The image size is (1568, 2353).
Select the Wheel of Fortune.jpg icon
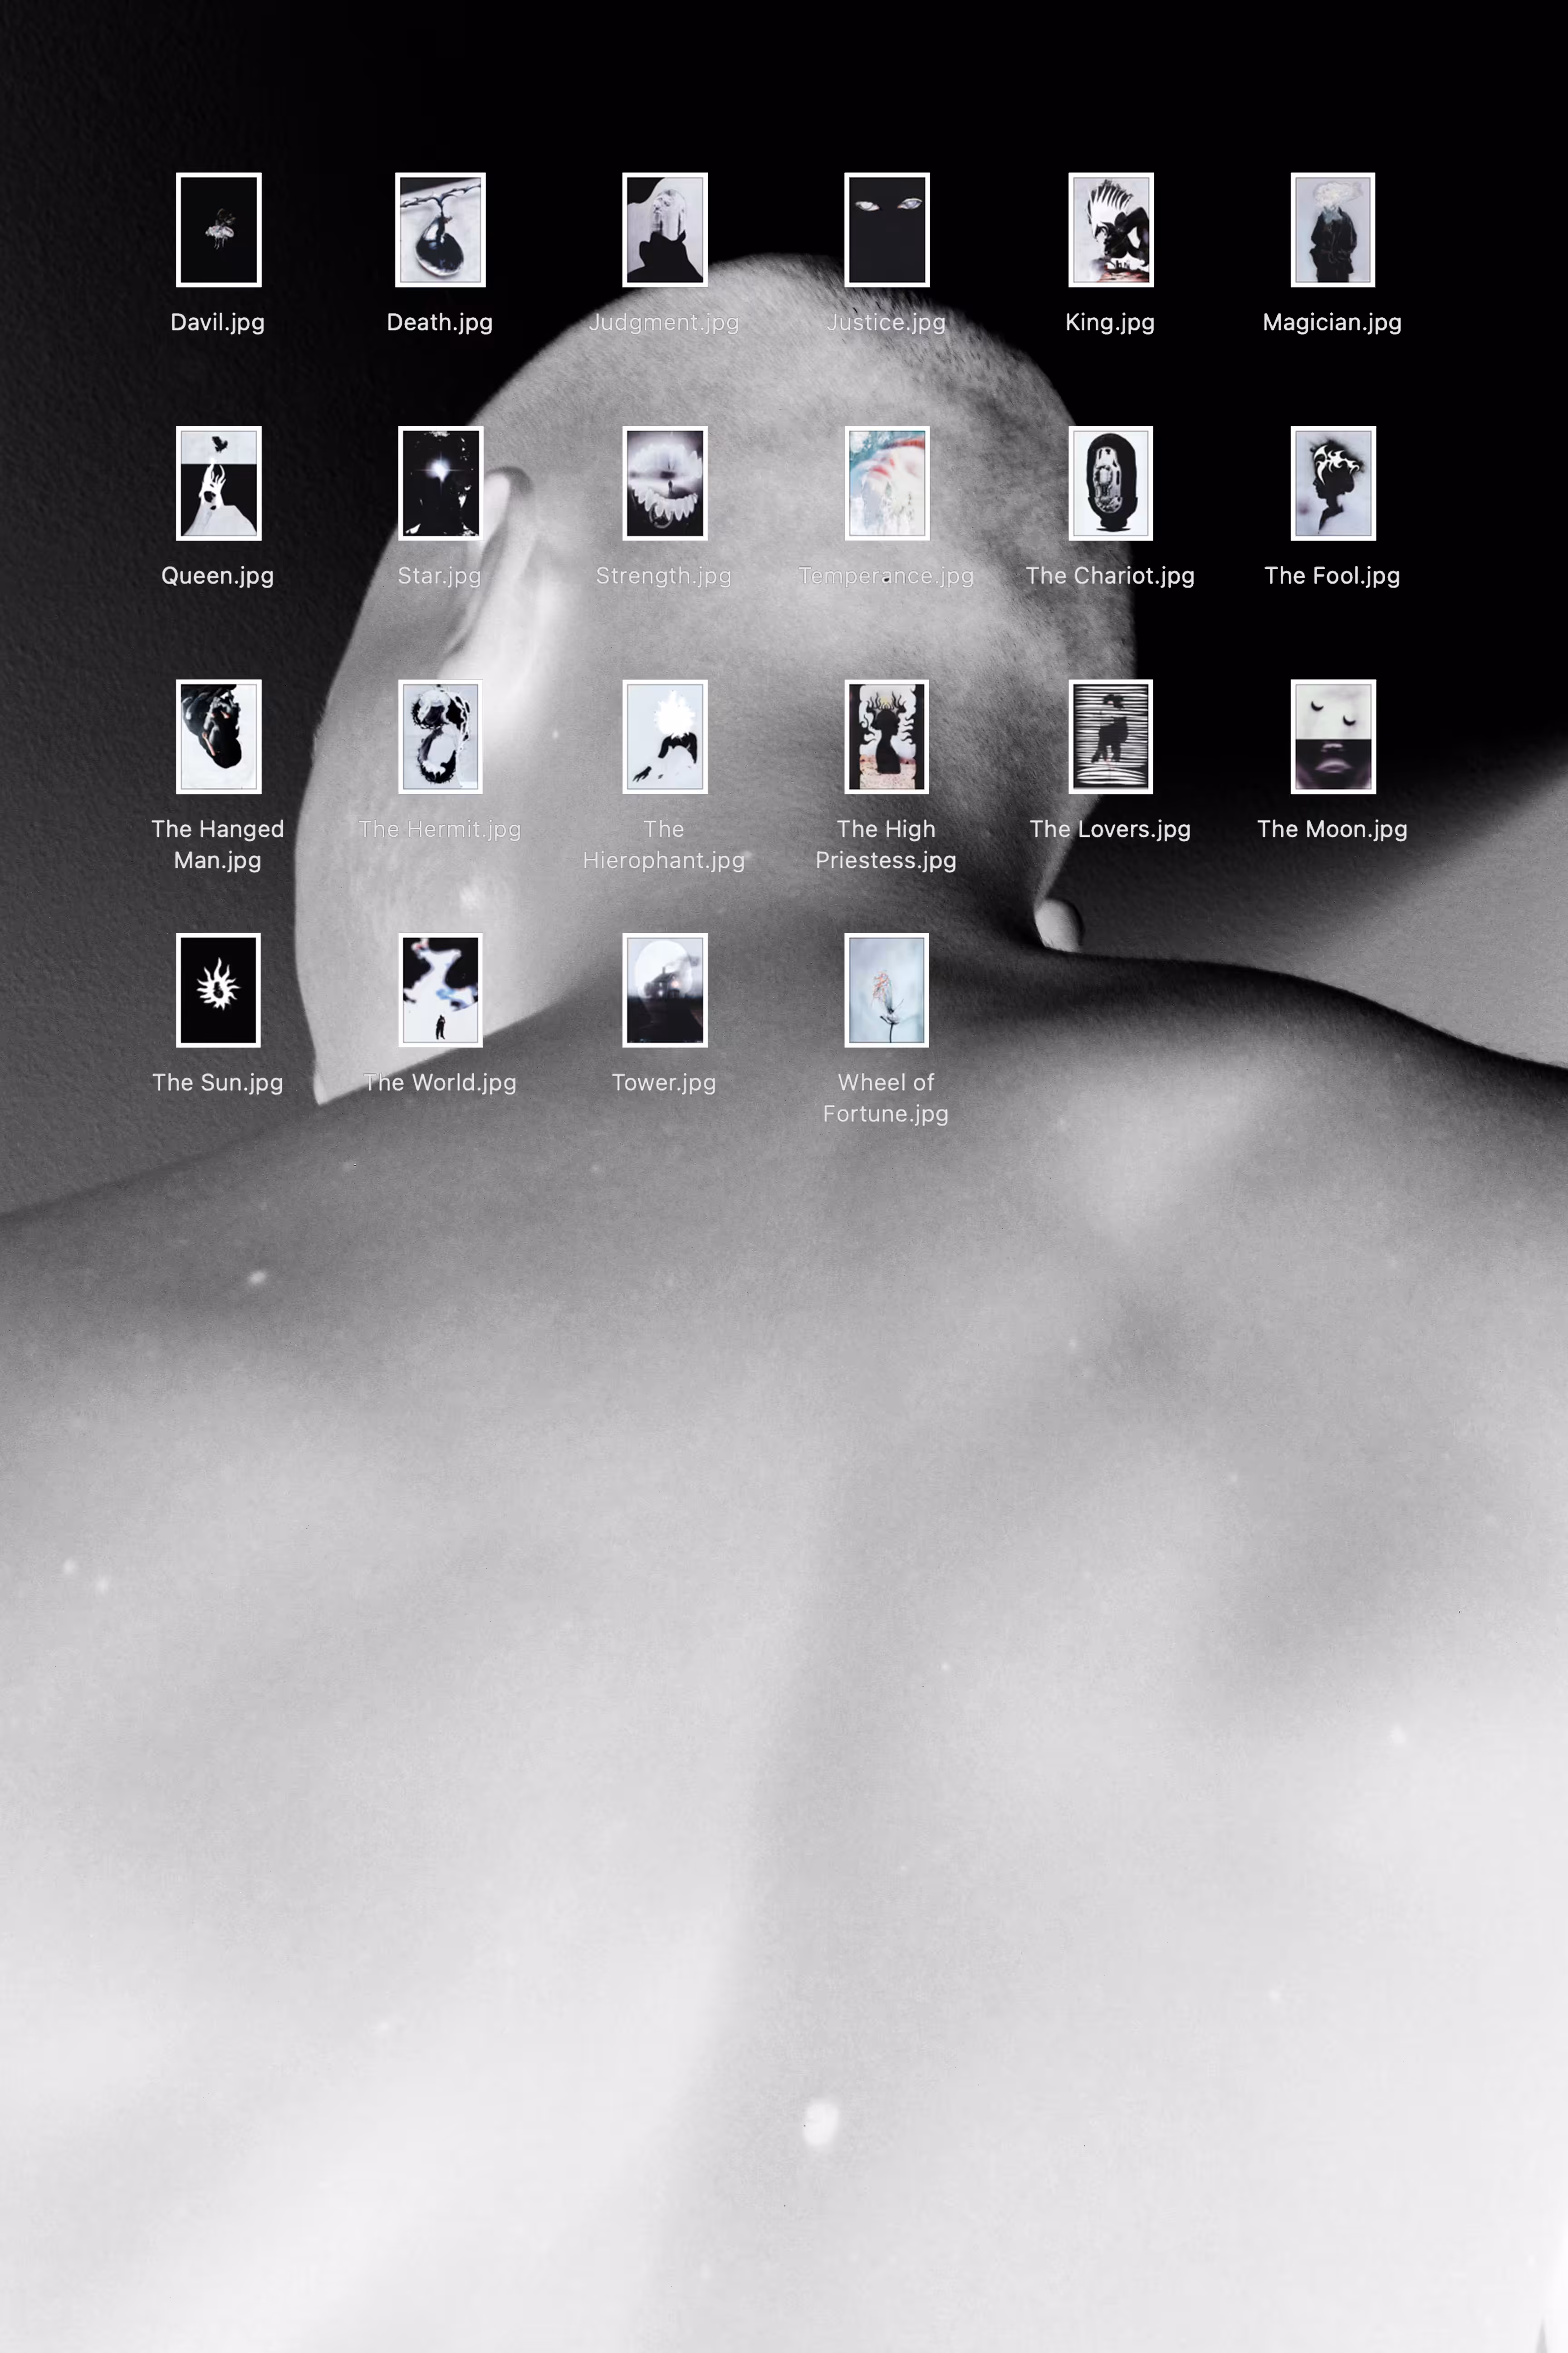pyautogui.click(x=886, y=990)
